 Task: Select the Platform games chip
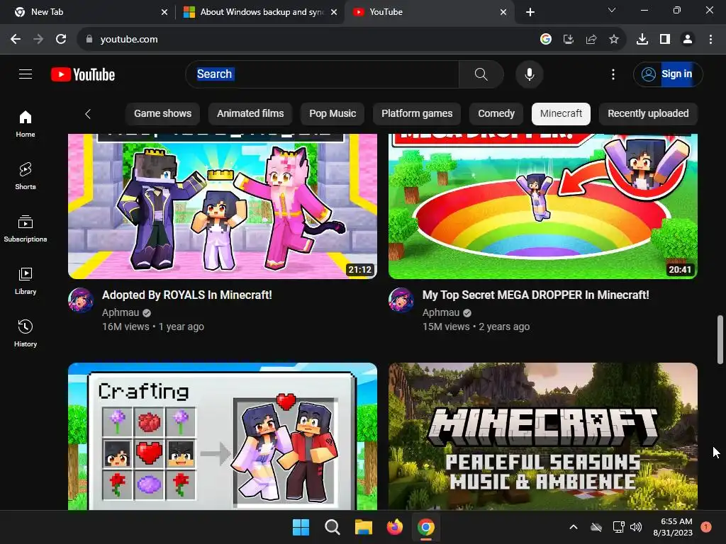tap(417, 114)
